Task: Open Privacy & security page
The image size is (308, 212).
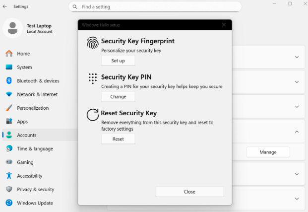Action: pyautogui.click(x=35, y=190)
